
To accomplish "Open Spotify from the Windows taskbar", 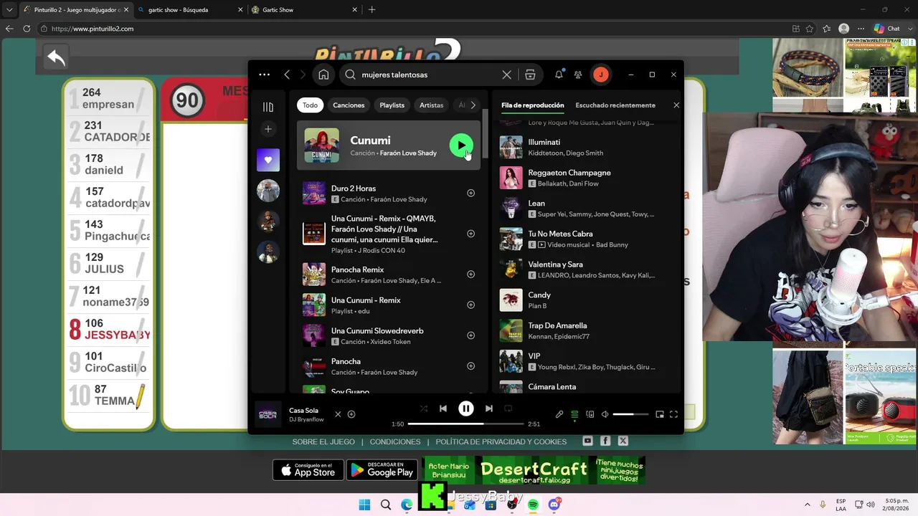I will click(x=533, y=505).
